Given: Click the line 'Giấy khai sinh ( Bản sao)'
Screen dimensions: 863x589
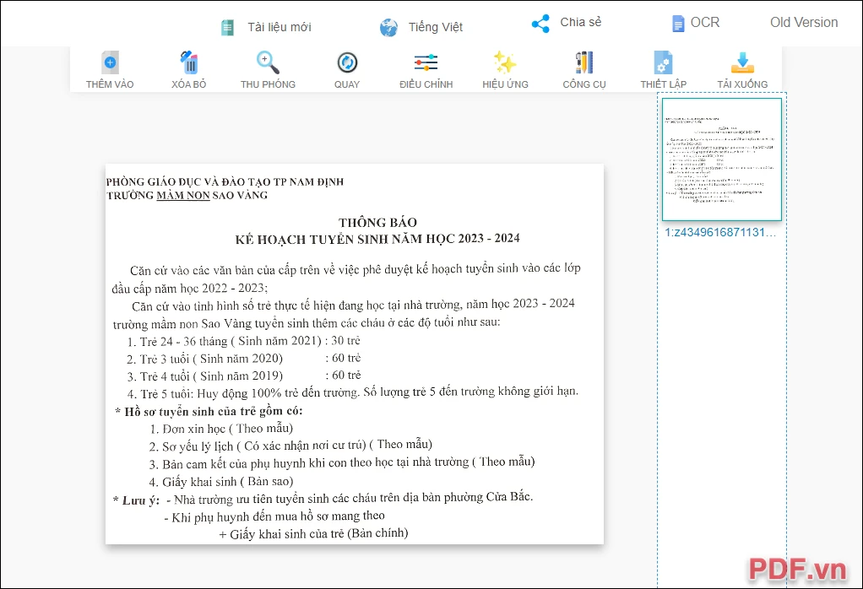Looking at the screenshot, I should point(220,482).
